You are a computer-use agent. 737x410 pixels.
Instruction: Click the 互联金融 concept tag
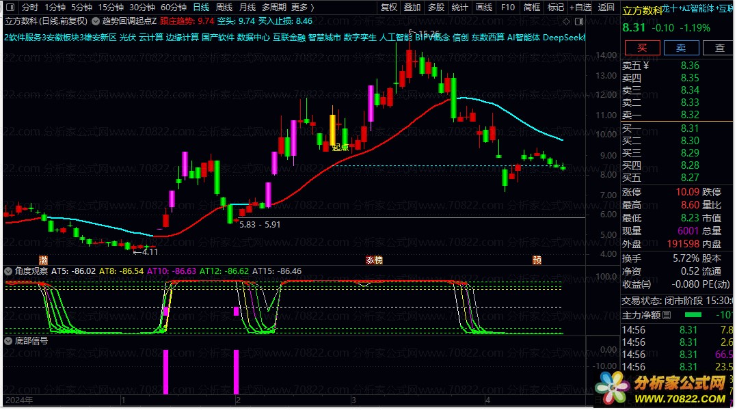tap(289, 38)
